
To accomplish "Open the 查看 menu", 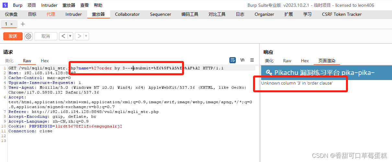I will [x=85, y=5].
